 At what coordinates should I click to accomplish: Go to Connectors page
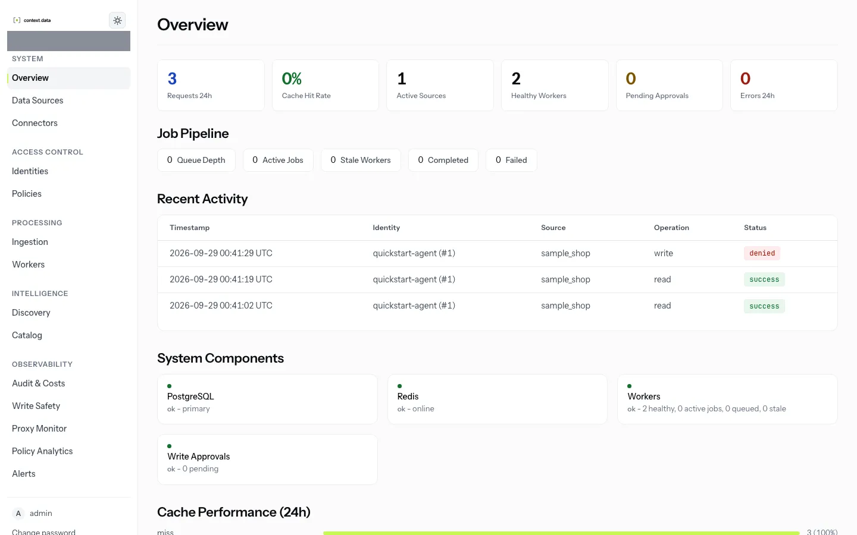click(x=69, y=123)
